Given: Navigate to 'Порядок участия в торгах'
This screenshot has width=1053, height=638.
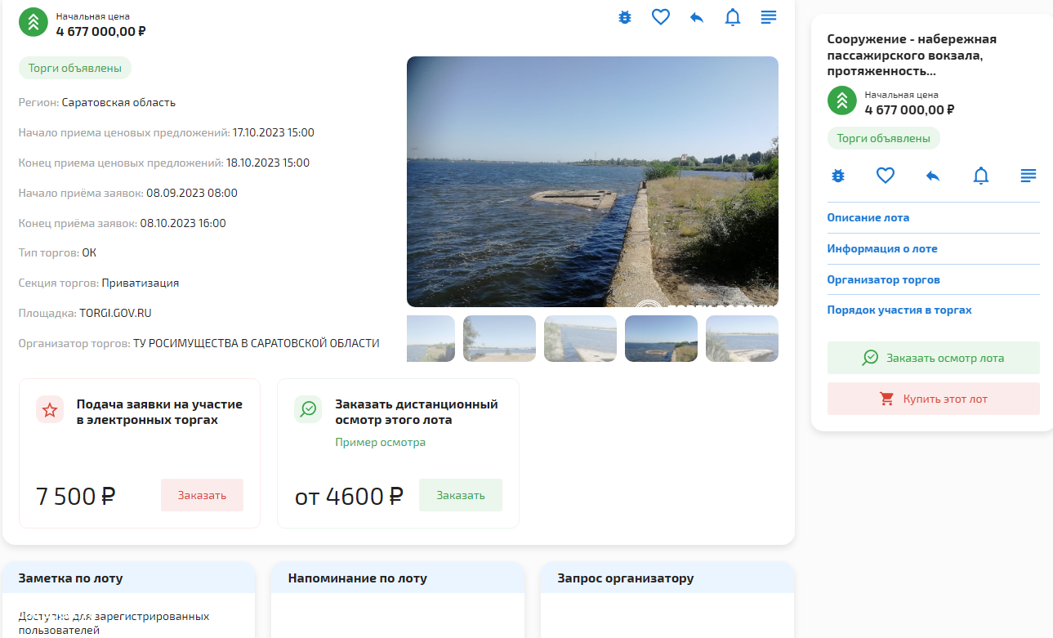Looking at the screenshot, I should (x=899, y=310).
